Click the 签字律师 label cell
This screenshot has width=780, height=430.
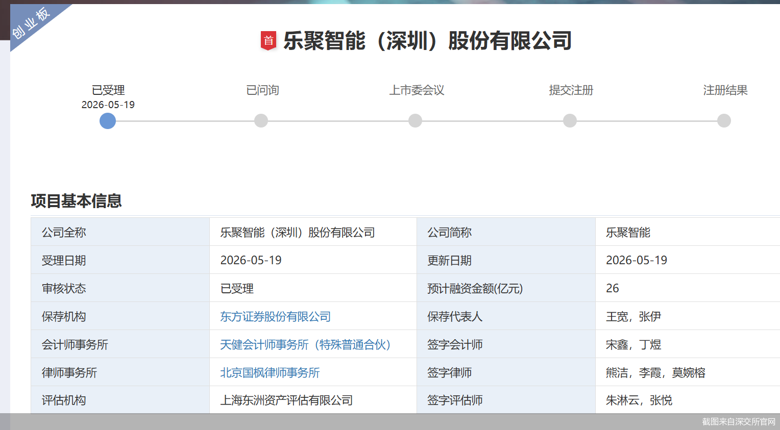[506, 372]
